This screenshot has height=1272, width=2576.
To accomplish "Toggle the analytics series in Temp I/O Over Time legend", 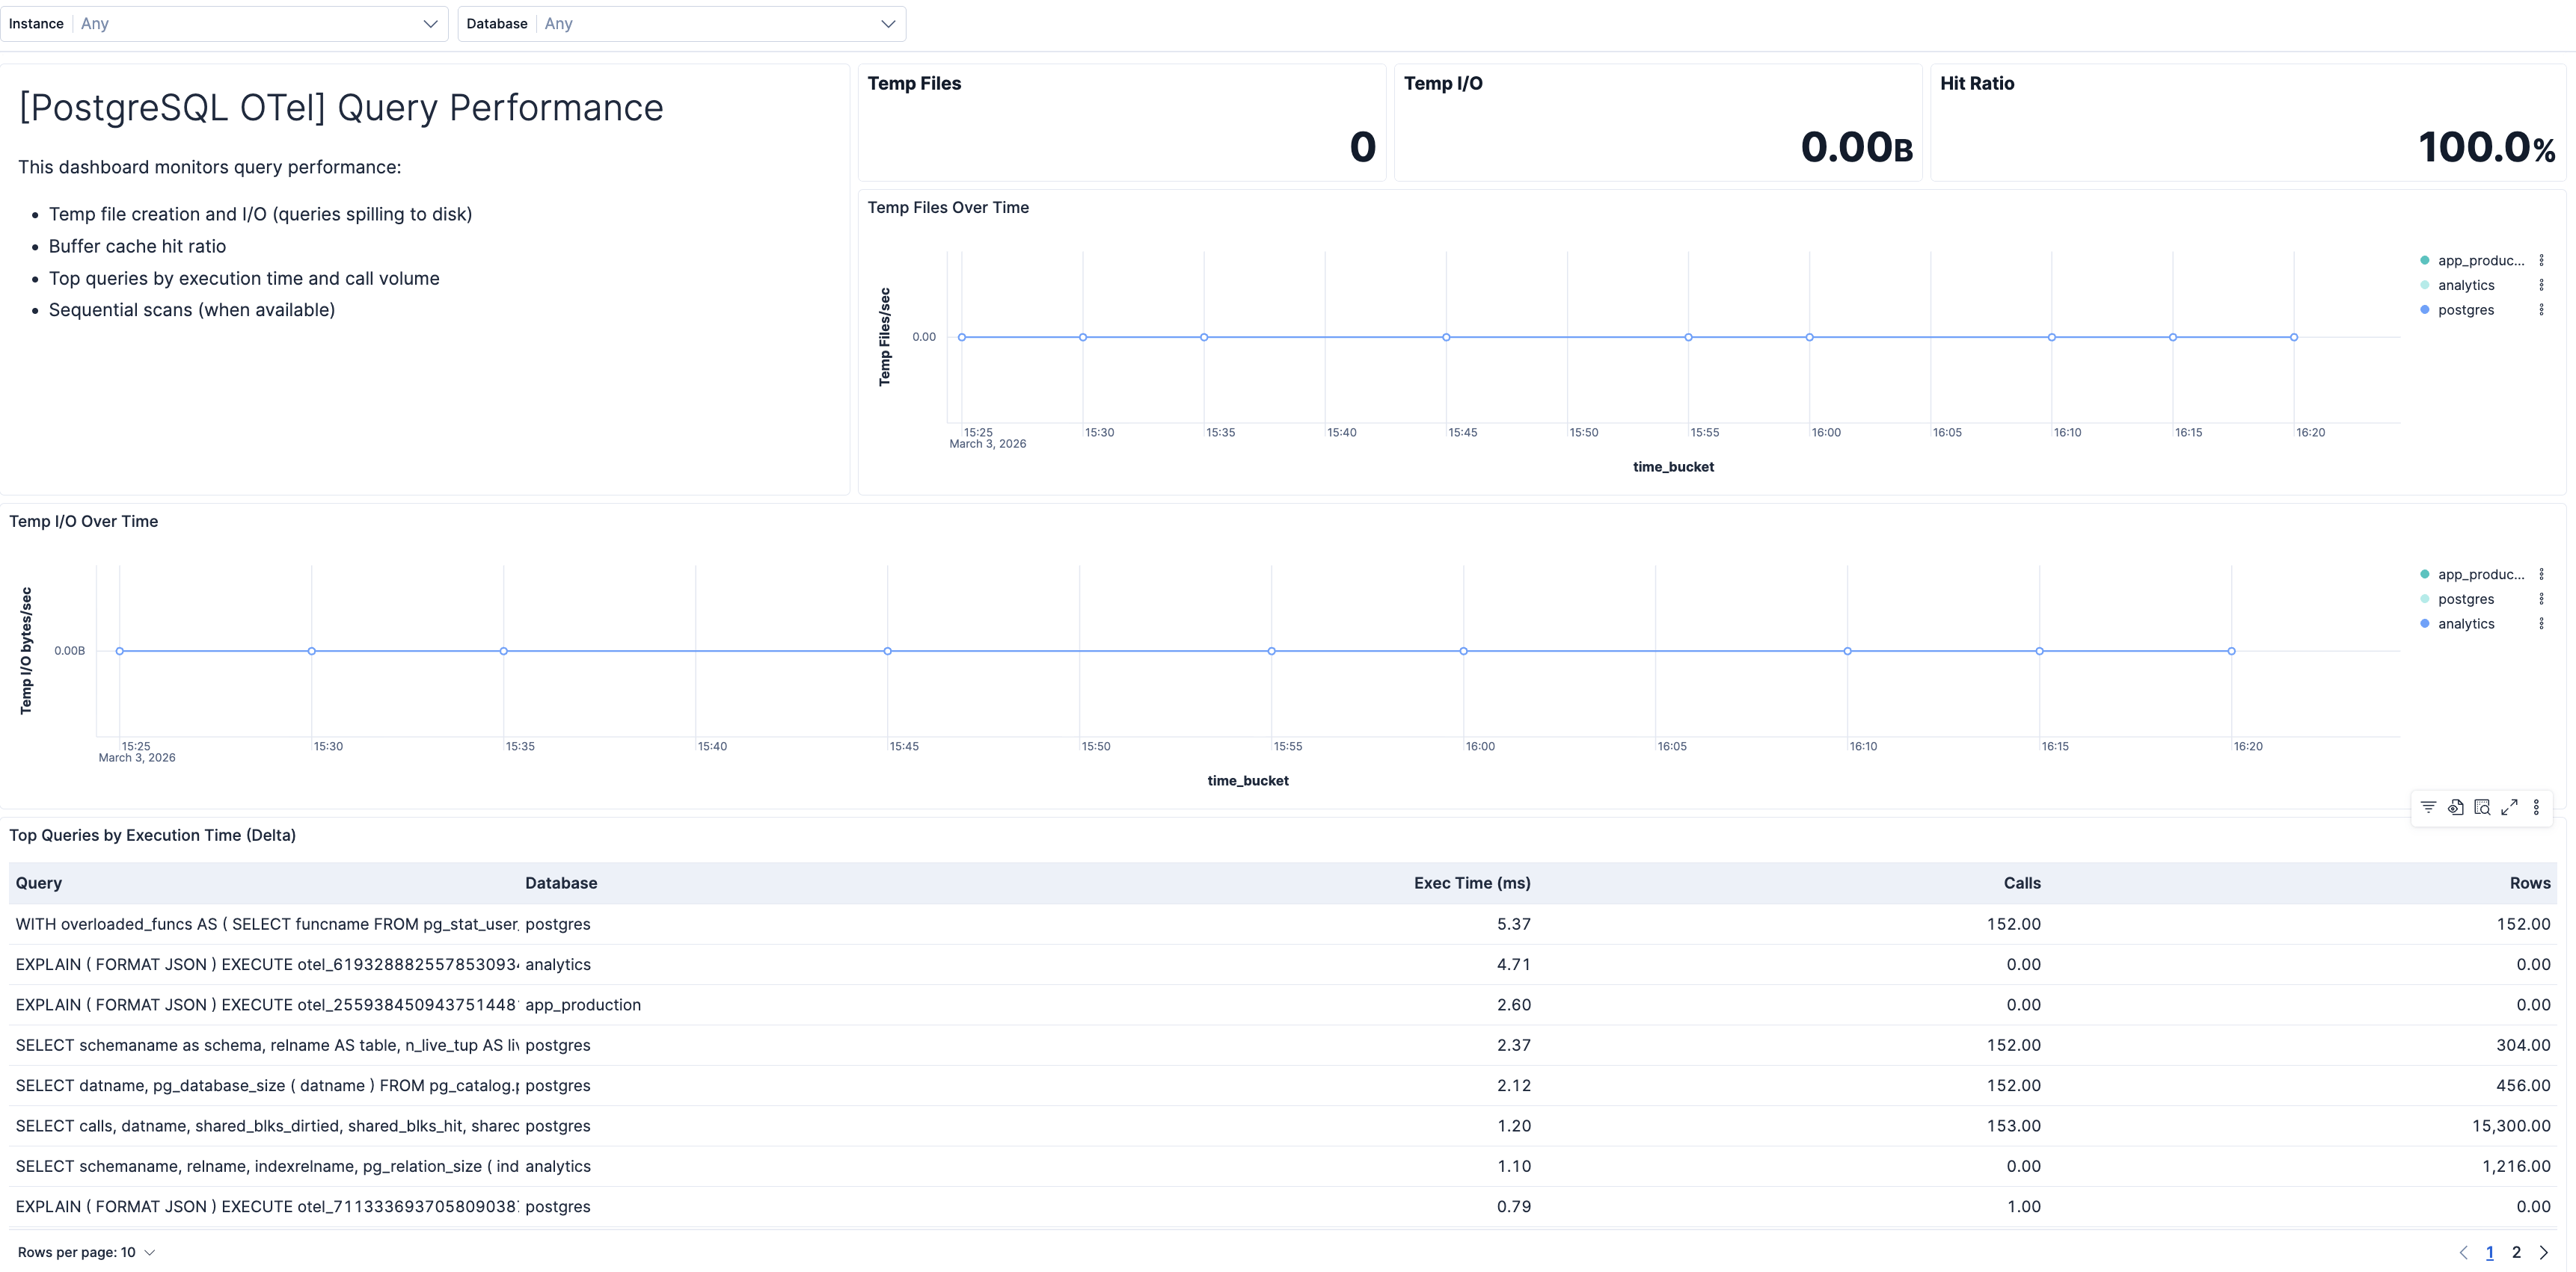I will click(2464, 623).
